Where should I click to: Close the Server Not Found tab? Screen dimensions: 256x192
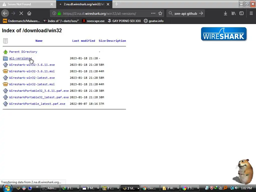coord(51,4)
